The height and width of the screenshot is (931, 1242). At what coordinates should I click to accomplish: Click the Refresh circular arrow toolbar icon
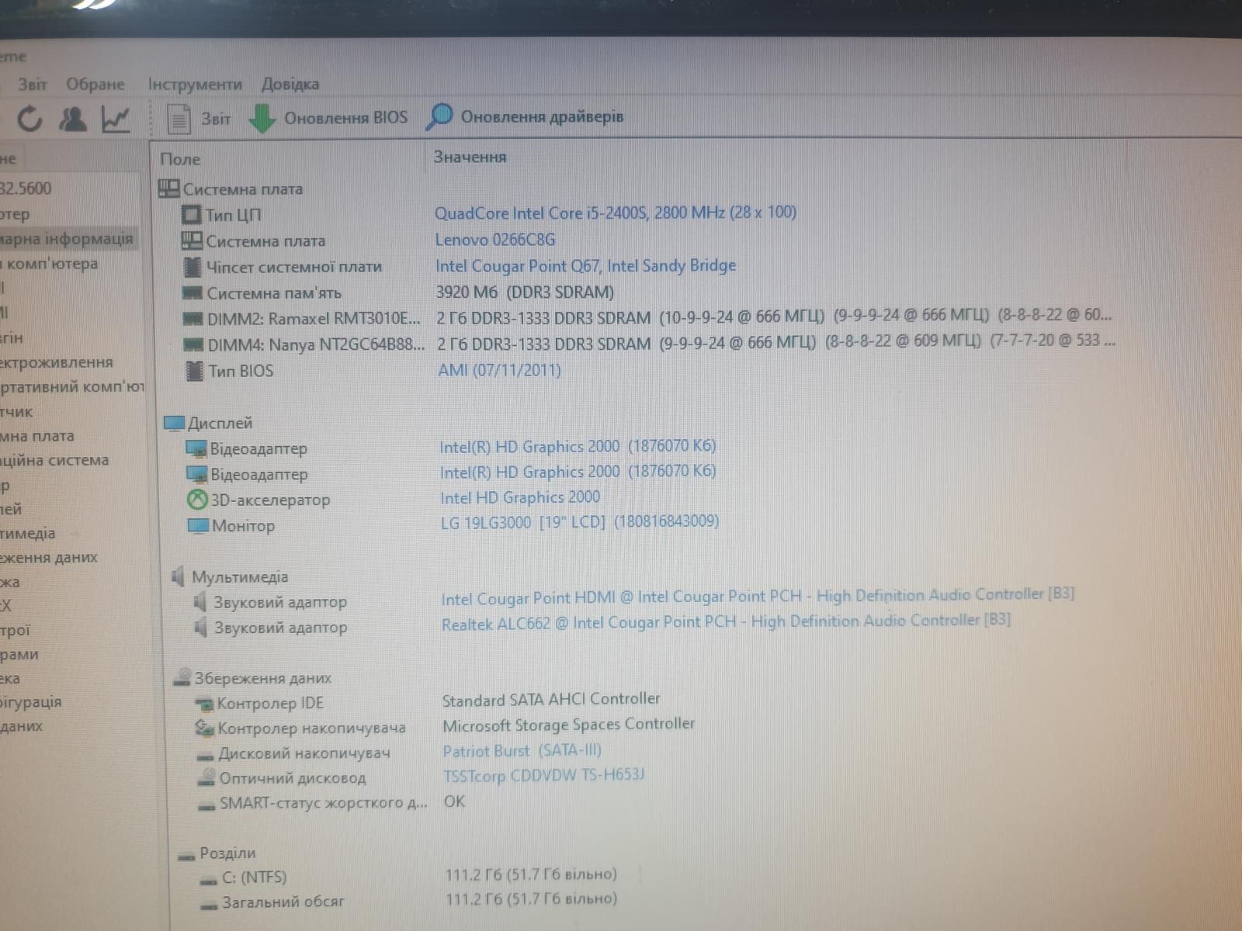[29, 119]
